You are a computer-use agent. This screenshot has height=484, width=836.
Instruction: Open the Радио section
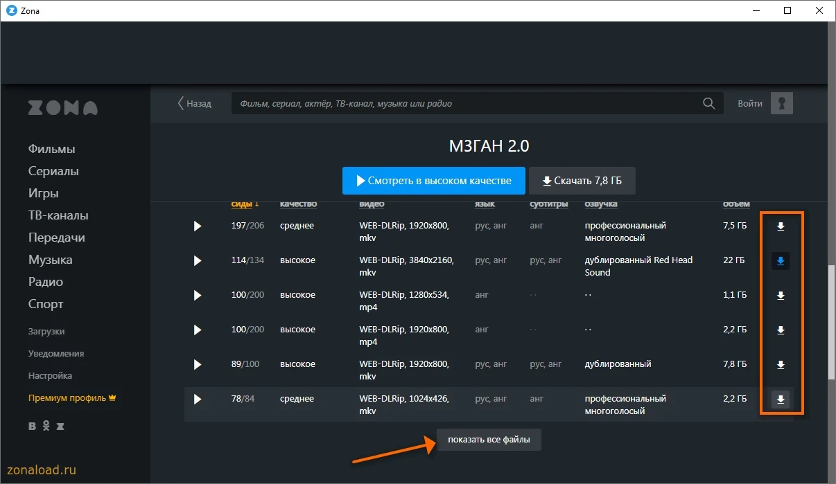[x=46, y=282]
